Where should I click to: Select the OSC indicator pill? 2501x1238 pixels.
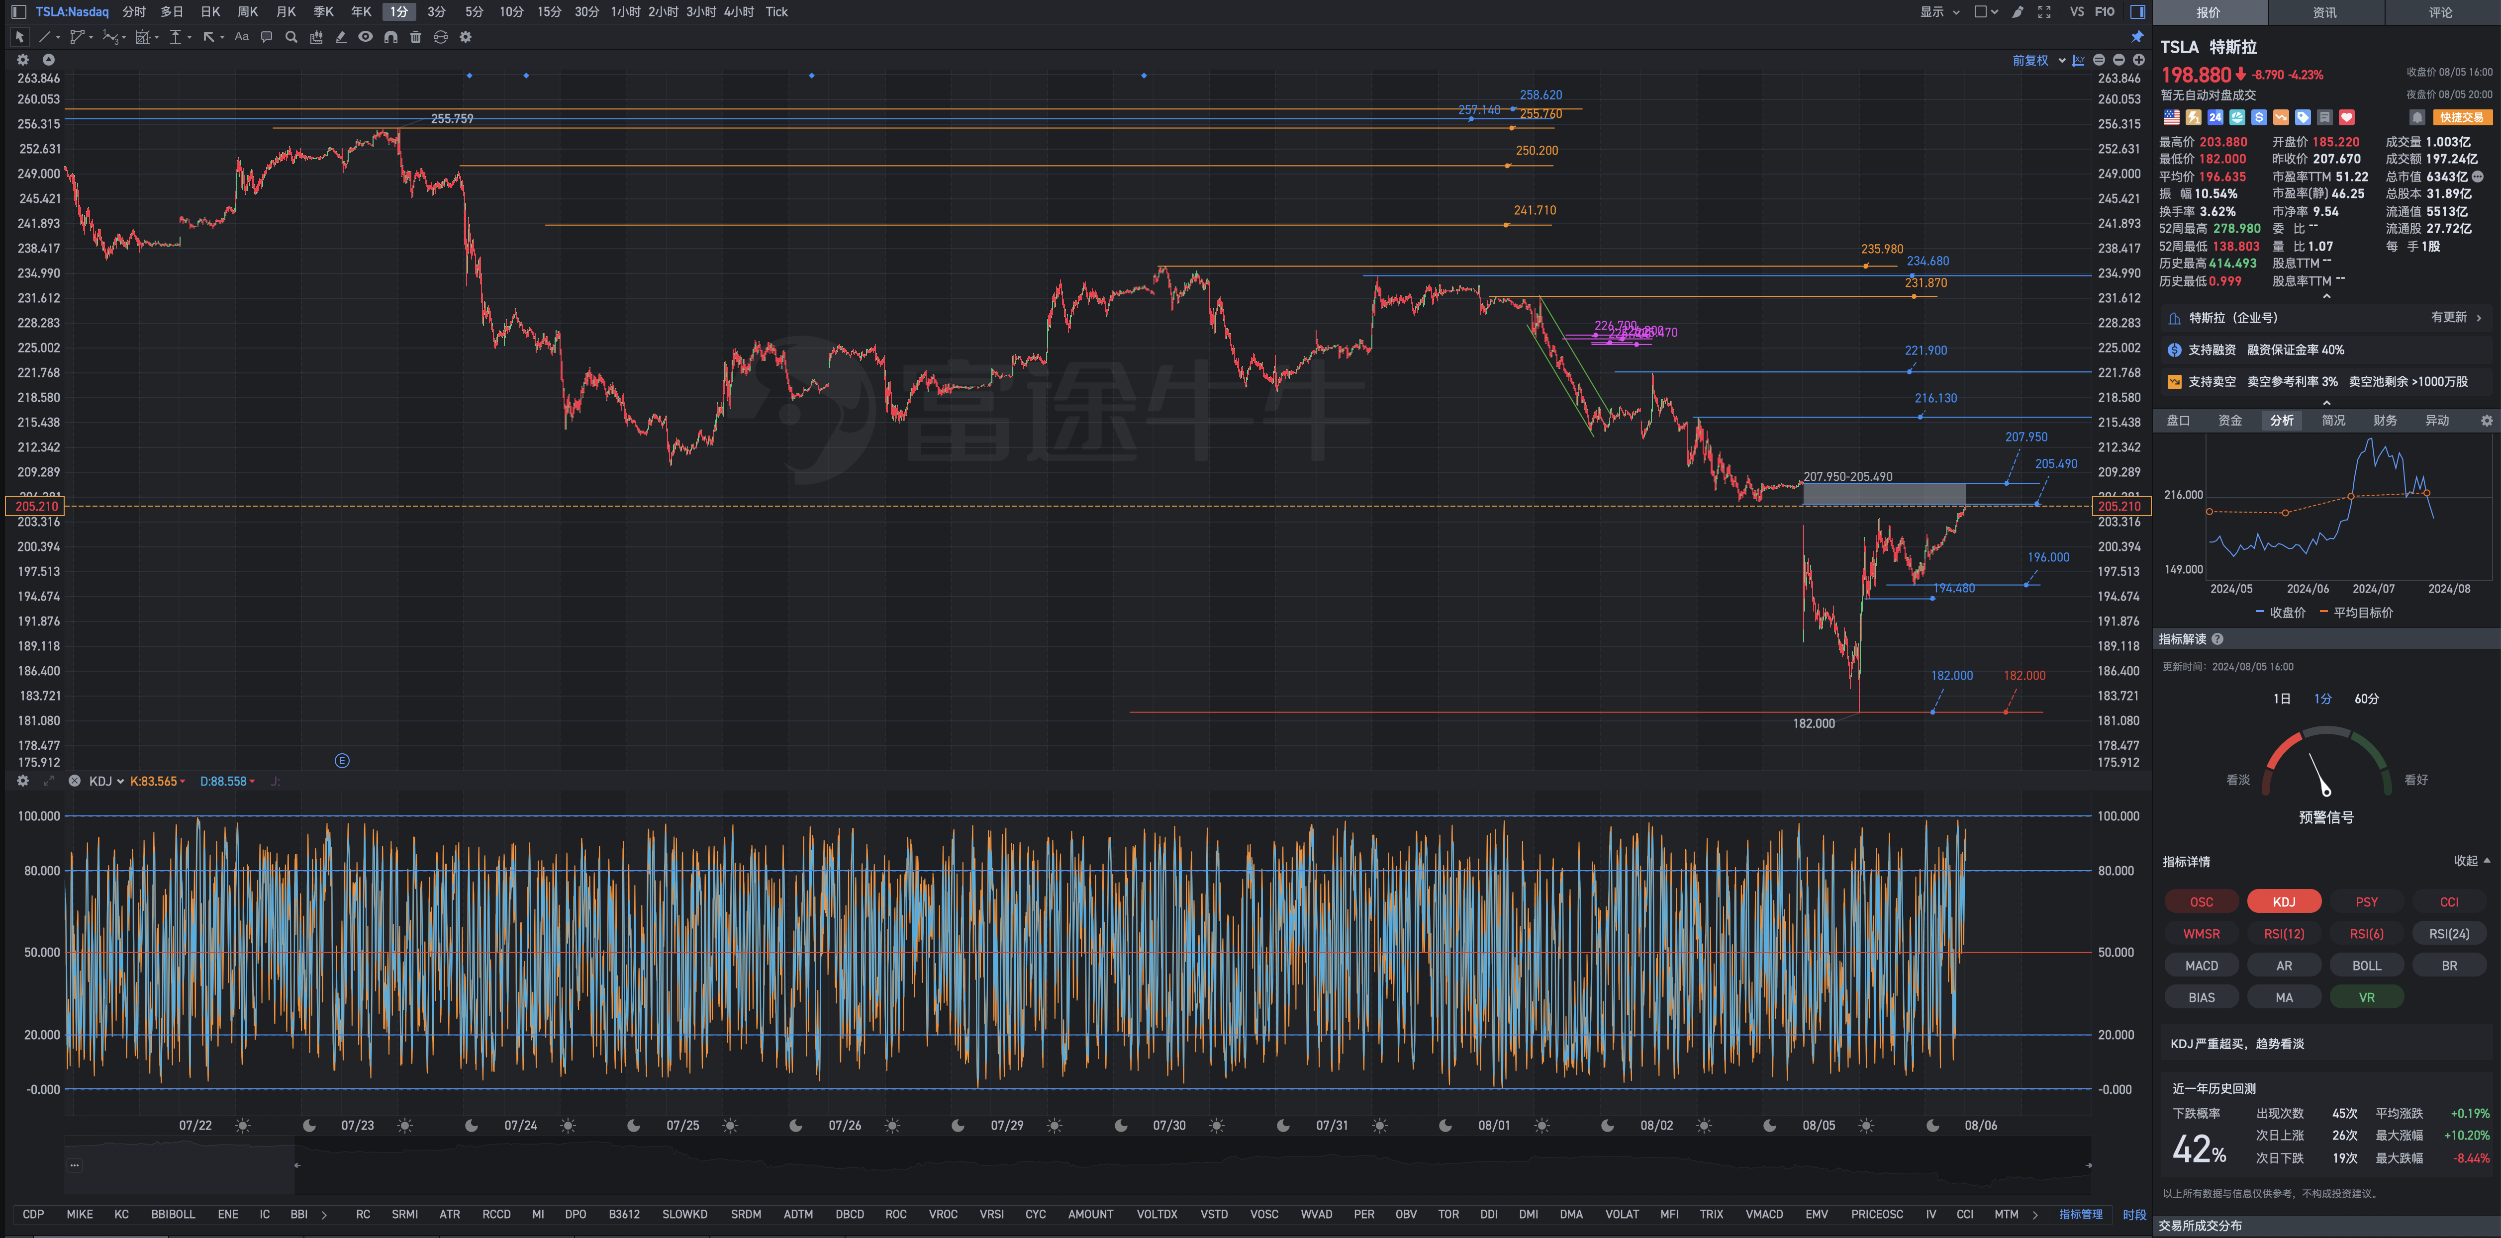pyautogui.click(x=2201, y=902)
